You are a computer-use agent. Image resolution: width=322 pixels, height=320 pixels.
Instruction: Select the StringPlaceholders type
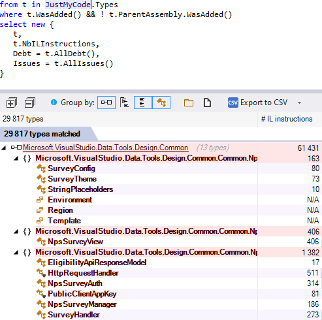click(x=80, y=189)
